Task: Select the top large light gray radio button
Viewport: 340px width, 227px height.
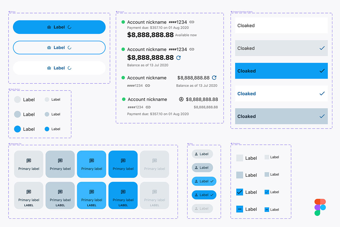Action: tap(18, 100)
